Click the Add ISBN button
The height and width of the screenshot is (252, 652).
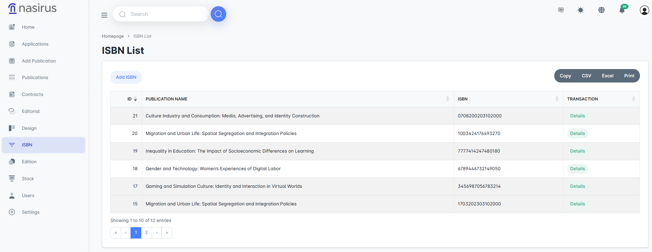(x=126, y=77)
